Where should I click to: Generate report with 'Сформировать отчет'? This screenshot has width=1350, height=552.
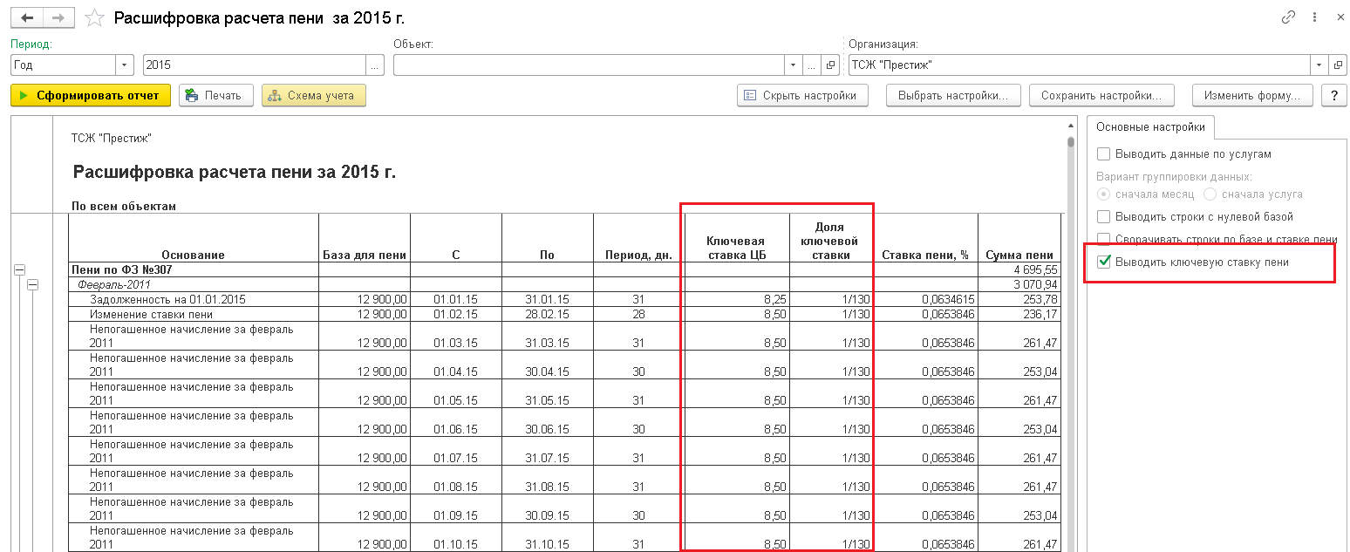91,95
